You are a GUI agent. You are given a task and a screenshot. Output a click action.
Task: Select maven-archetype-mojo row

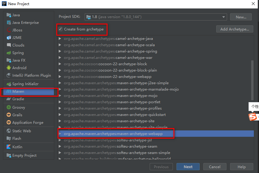point(156,96)
